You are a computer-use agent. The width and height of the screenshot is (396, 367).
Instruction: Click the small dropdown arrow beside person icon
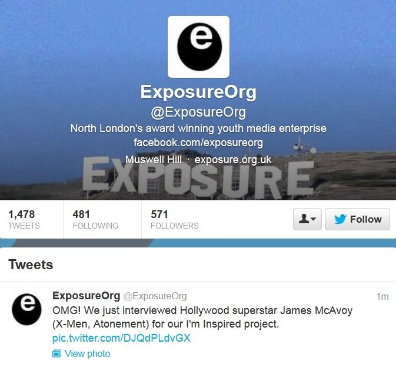pyautogui.click(x=313, y=219)
